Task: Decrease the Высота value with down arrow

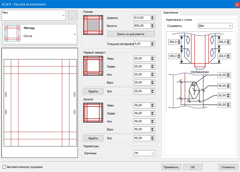Action: click(x=152, y=27)
